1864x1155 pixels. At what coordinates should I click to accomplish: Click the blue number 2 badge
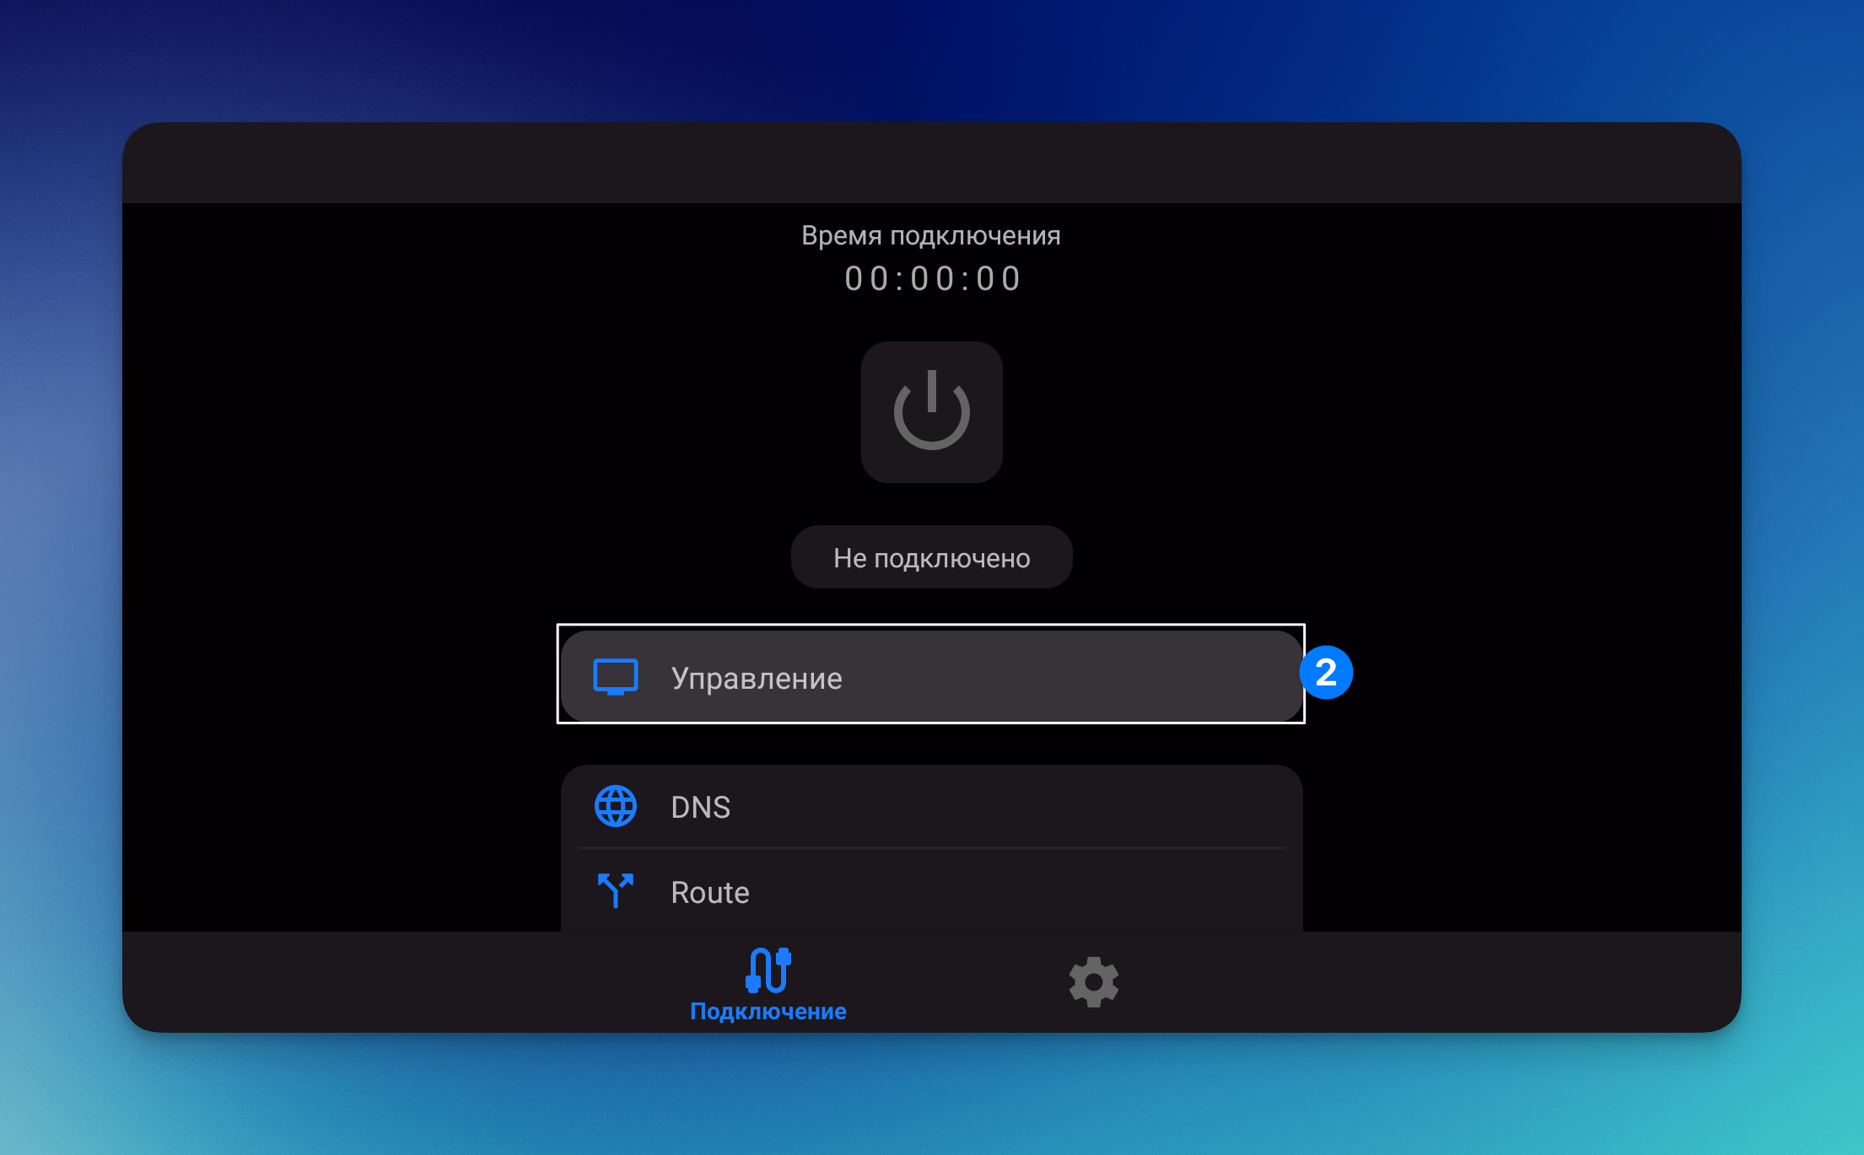[1325, 673]
